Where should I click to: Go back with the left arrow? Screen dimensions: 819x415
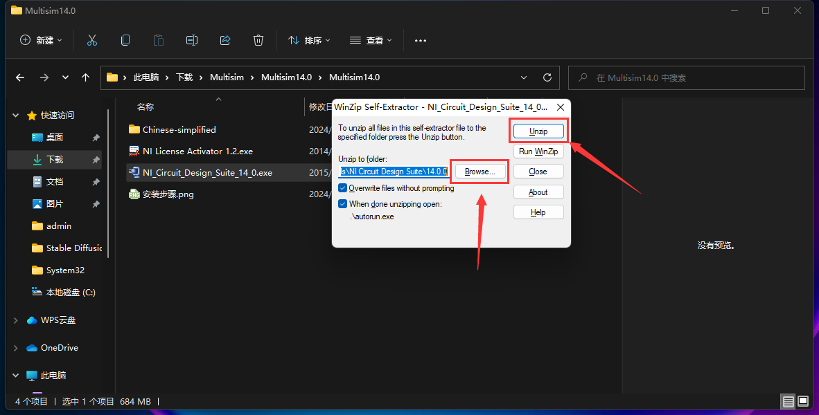(x=20, y=77)
